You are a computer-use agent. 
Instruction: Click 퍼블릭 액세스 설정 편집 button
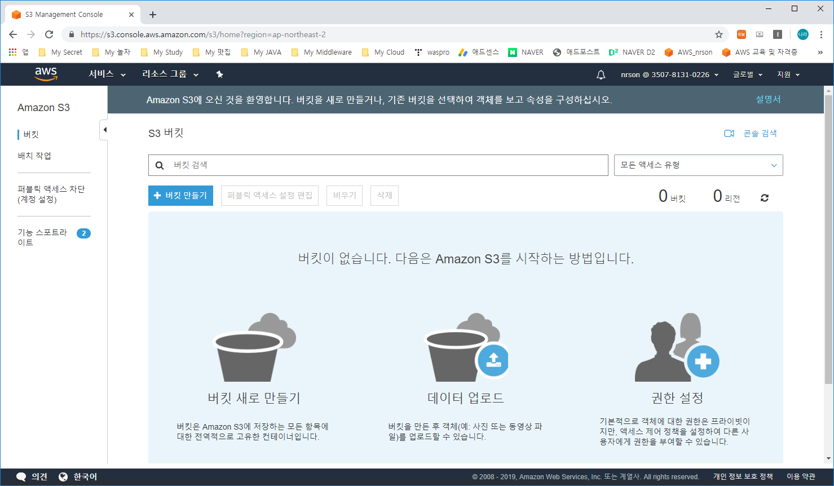click(x=270, y=196)
